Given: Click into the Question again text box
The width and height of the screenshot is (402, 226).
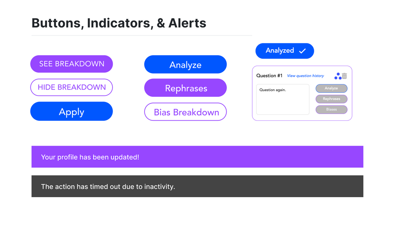Looking at the screenshot, I should click(283, 99).
